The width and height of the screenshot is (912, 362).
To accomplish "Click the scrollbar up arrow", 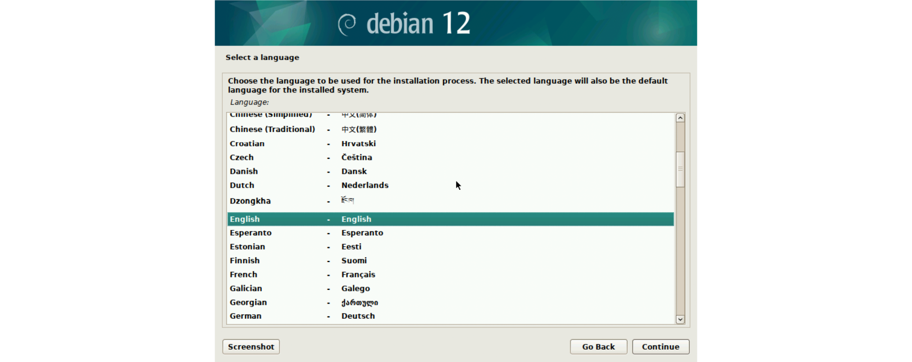I will tap(680, 118).
